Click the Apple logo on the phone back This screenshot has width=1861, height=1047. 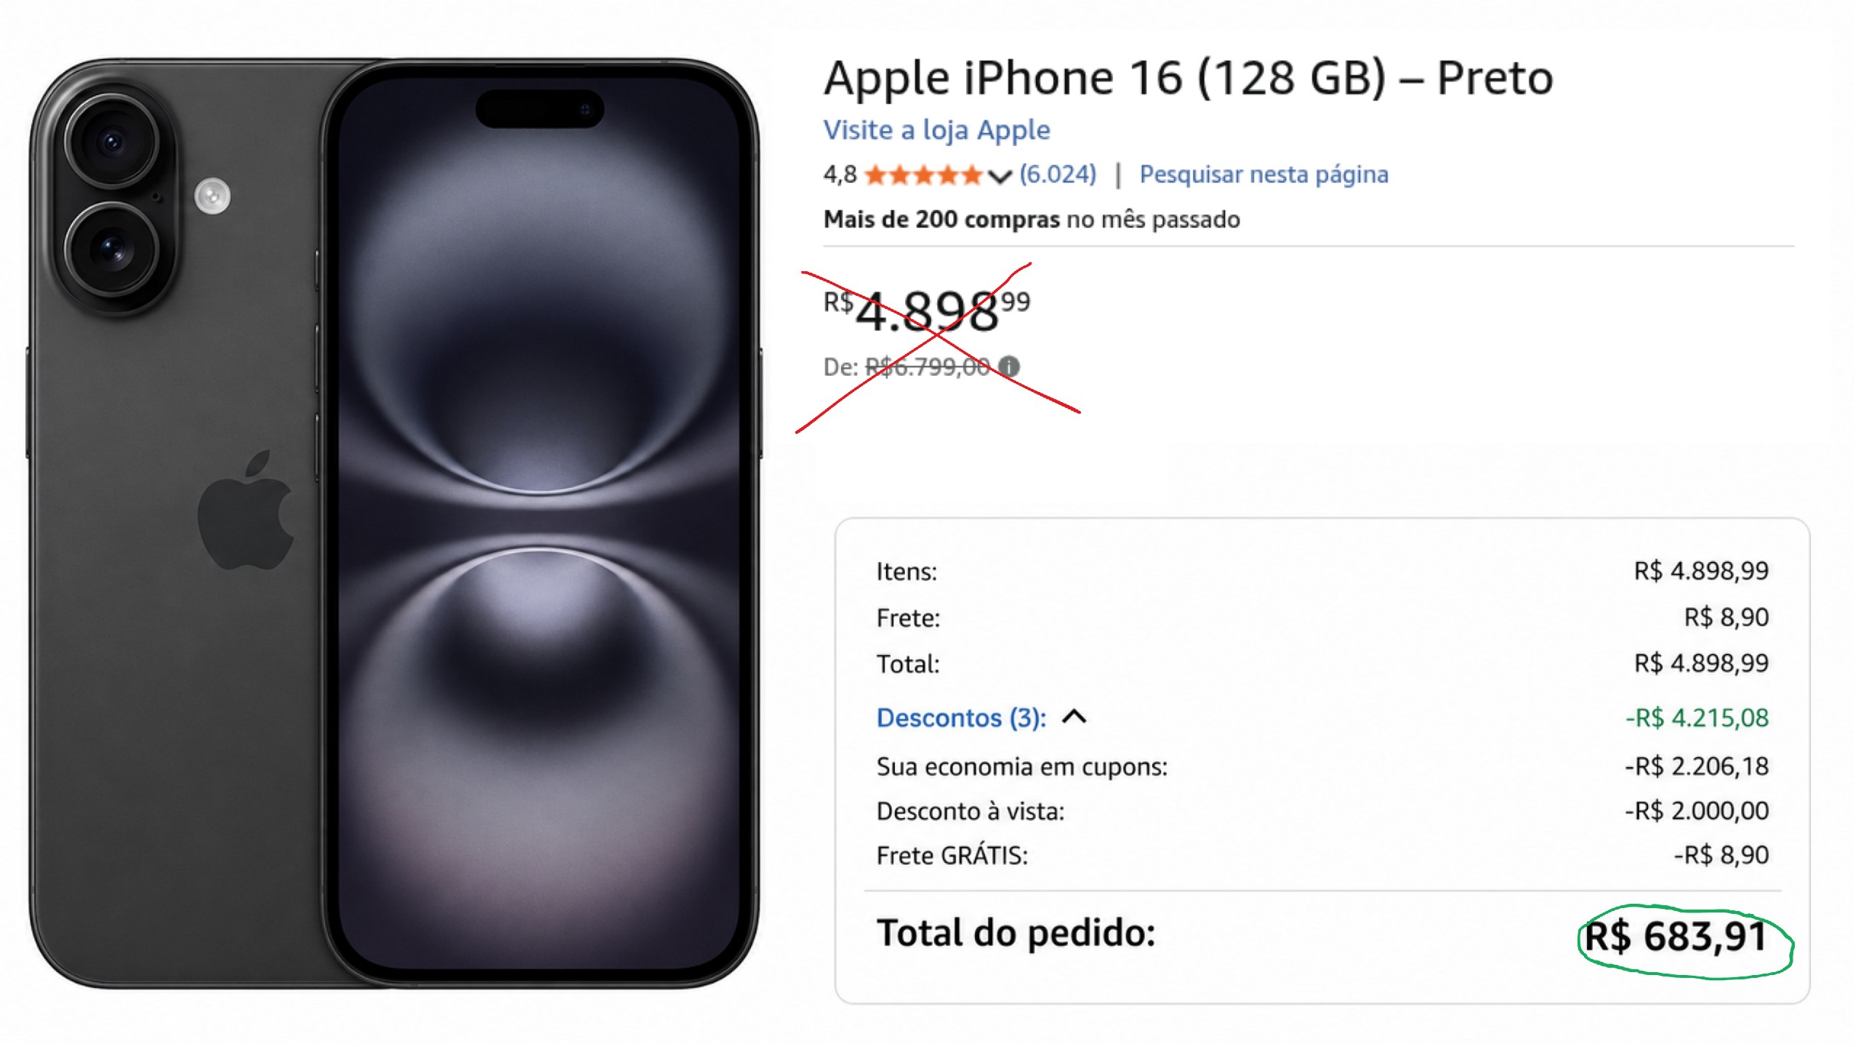click(246, 510)
